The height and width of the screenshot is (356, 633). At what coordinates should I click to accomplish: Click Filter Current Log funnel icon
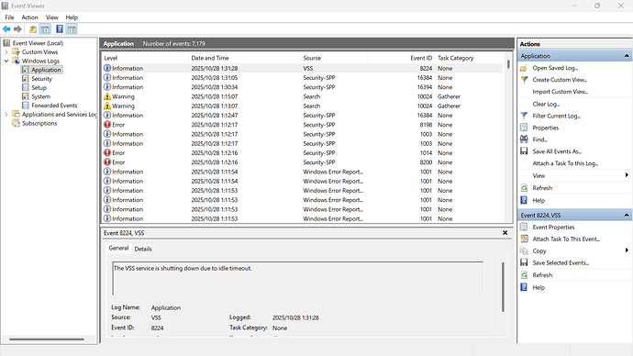point(524,116)
